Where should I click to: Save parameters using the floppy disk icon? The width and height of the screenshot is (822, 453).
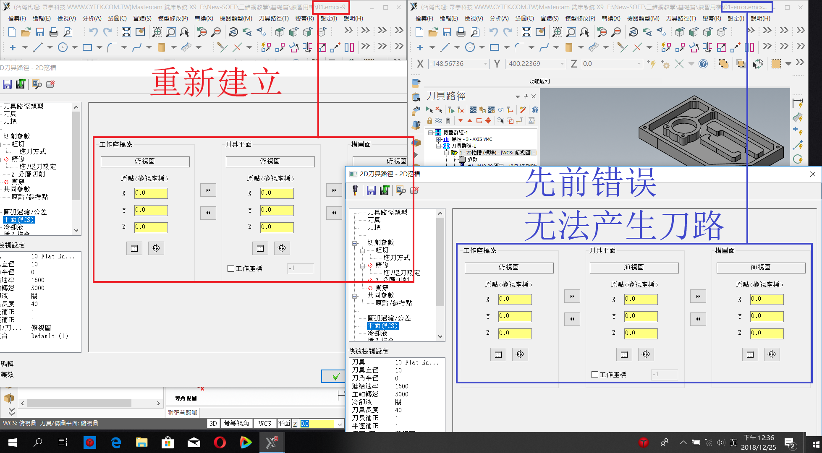pos(371,190)
